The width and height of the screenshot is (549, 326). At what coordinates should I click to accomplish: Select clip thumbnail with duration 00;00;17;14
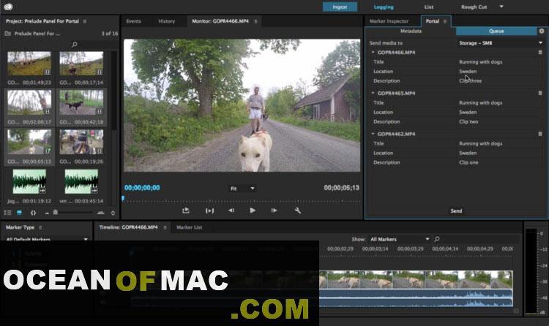(81, 64)
